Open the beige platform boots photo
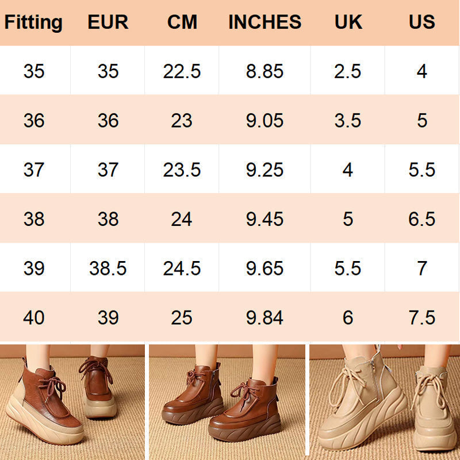 coord(384,402)
